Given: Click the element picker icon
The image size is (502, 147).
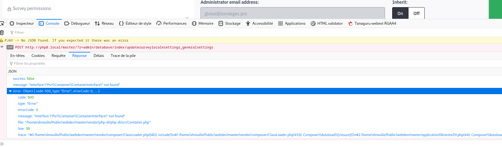Looking at the screenshot, I should point(2,23).
